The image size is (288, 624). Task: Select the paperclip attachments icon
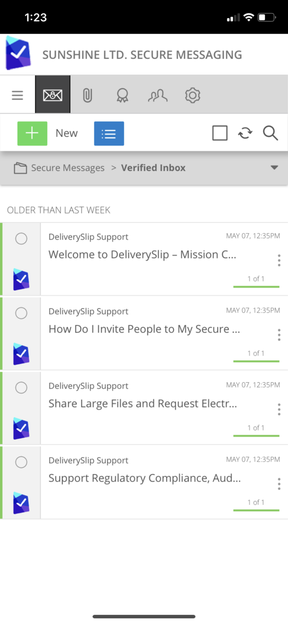click(x=87, y=94)
